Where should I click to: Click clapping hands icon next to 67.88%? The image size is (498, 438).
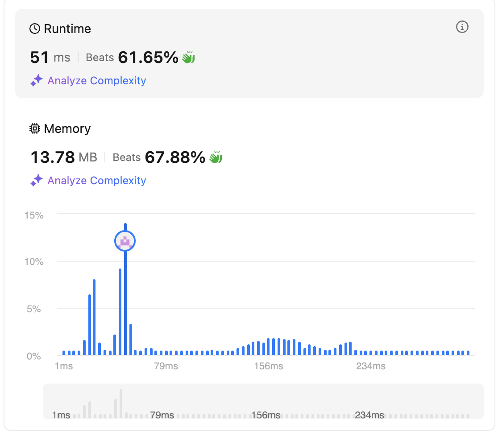216,157
